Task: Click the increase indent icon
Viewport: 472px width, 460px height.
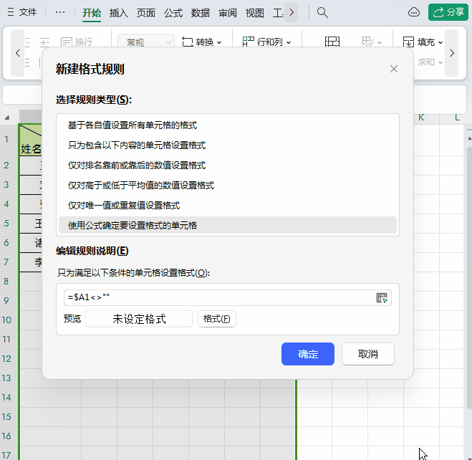Action: 45,42
